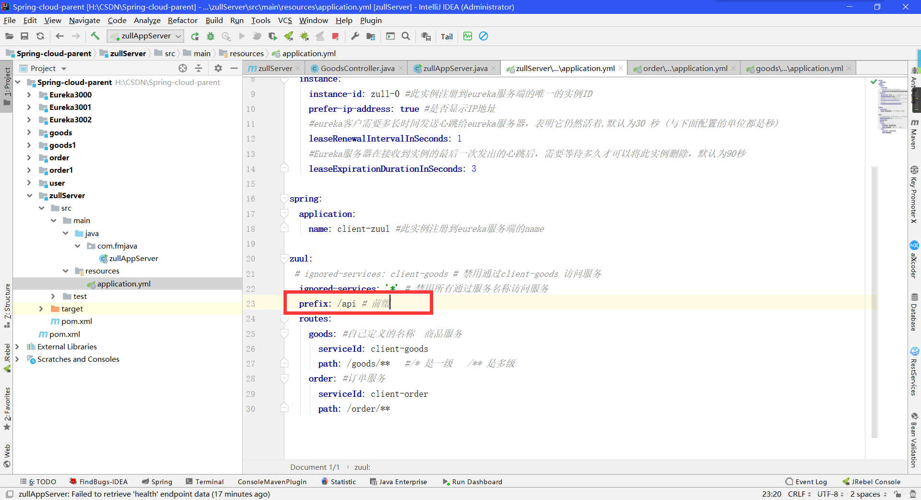The image size is (921, 500).
Task: Open the aiXcoder tool window
Action: tap(914, 260)
